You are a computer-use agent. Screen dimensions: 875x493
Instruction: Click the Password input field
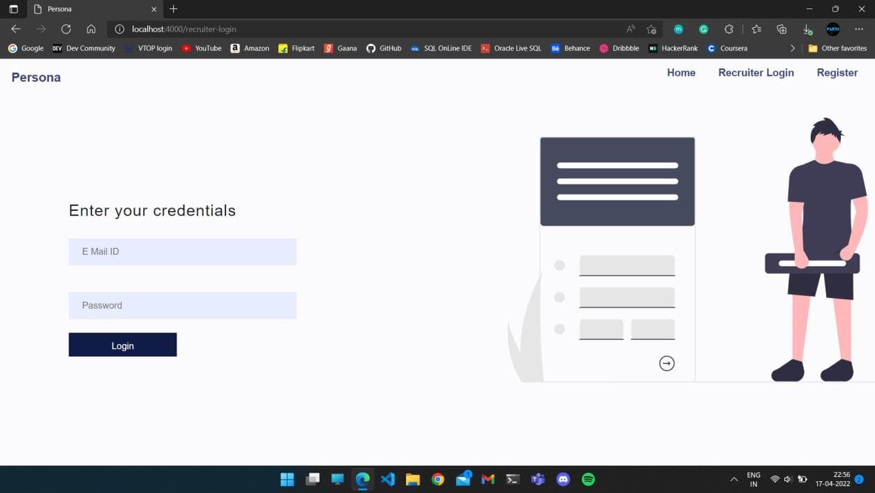tap(182, 305)
